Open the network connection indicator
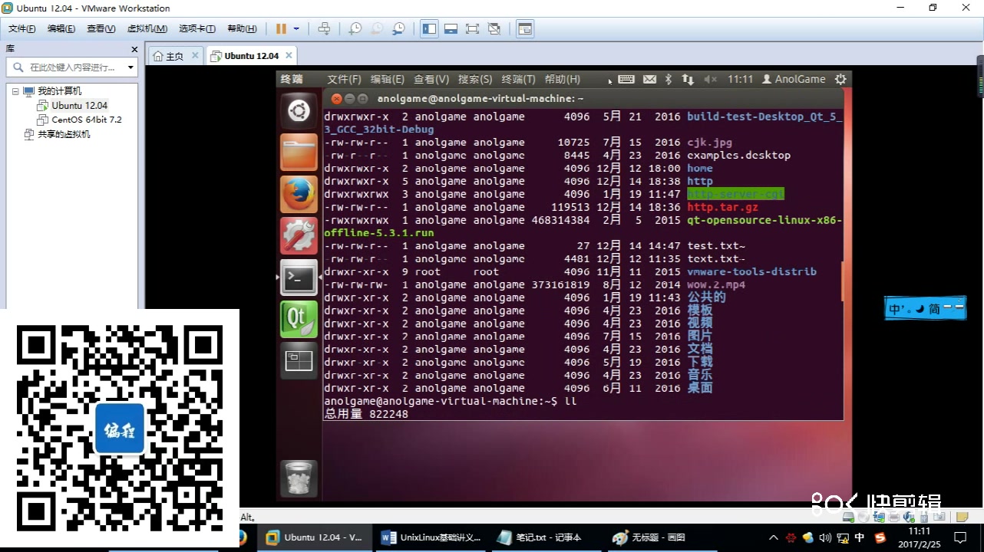Viewport: 984px width, 552px height. point(688,79)
